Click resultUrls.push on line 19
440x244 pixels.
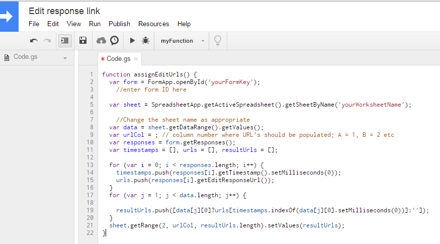point(142,210)
